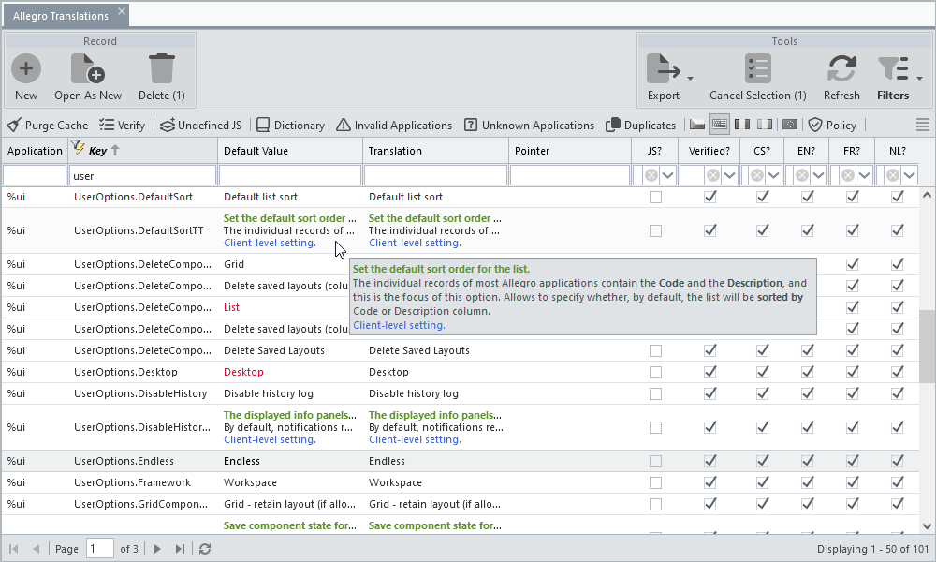Screen dimensions: 936x562
Task: Click the Duplicates toolbar item
Action: pos(640,126)
